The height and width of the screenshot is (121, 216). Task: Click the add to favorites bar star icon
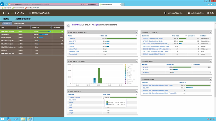(x=3, y=8)
